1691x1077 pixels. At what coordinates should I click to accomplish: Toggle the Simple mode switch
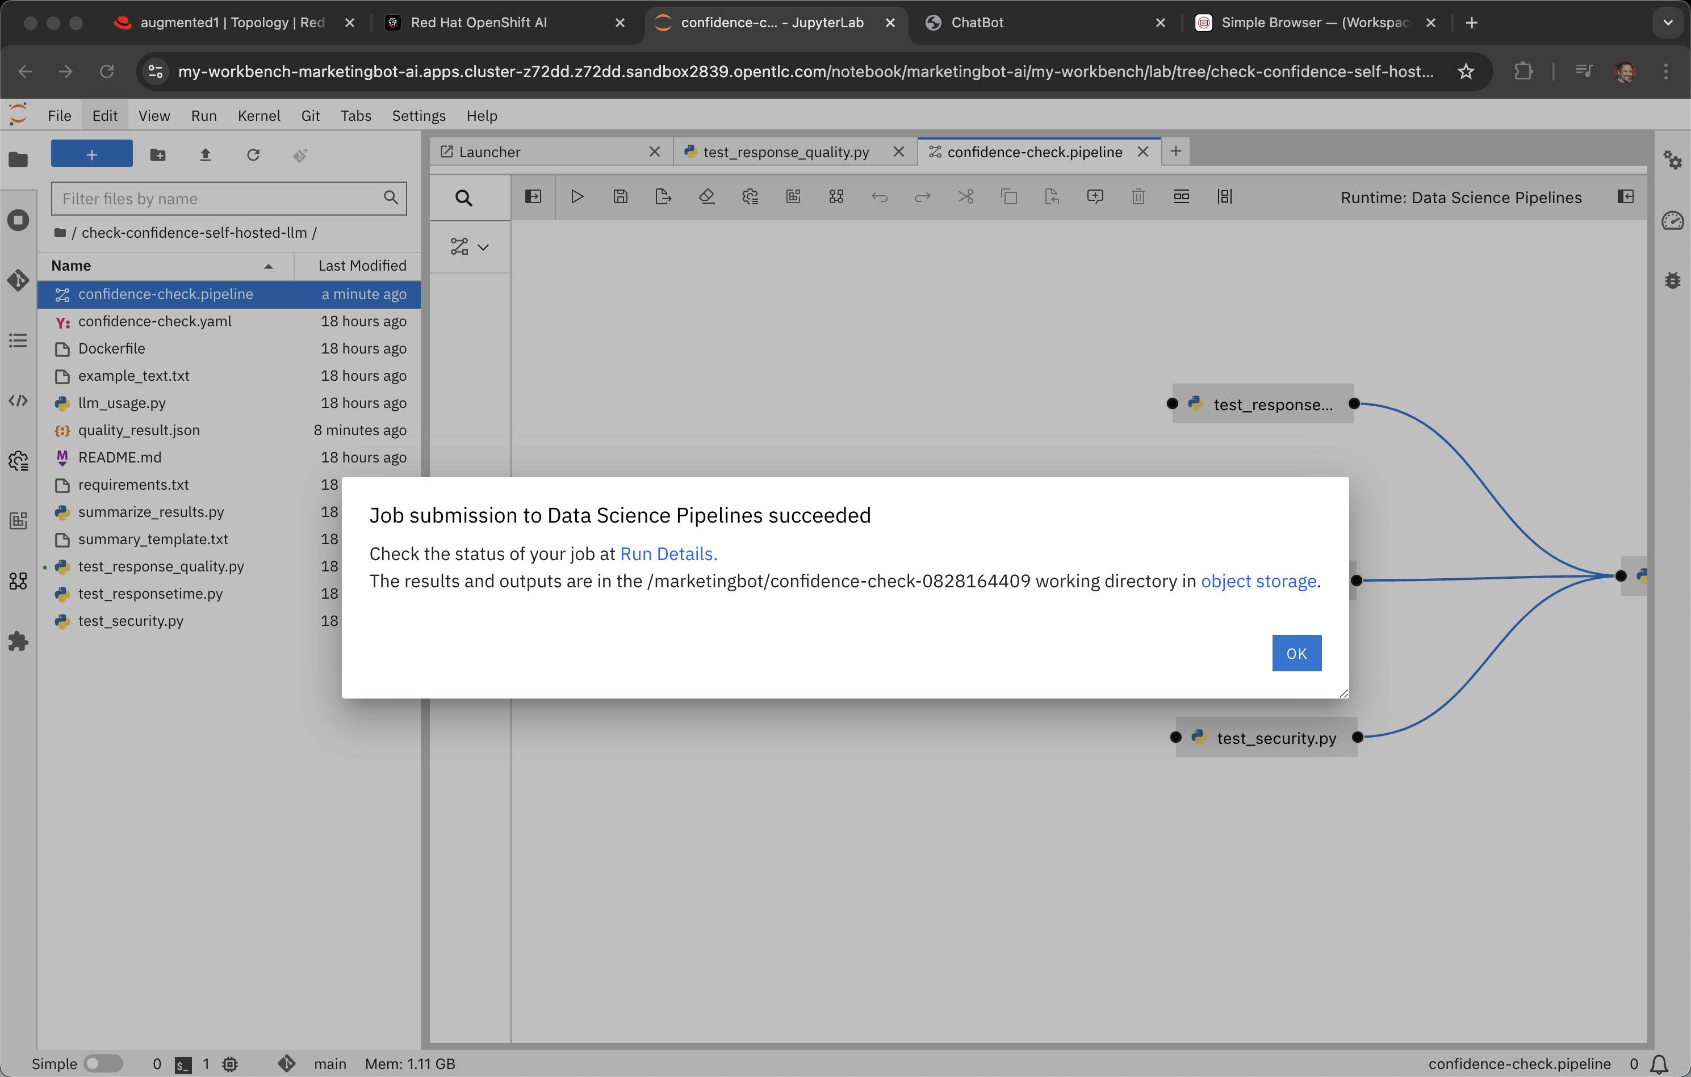click(103, 1063)
